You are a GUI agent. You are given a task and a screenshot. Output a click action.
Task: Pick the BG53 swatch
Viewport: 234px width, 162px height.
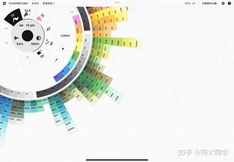coord(27,108)
